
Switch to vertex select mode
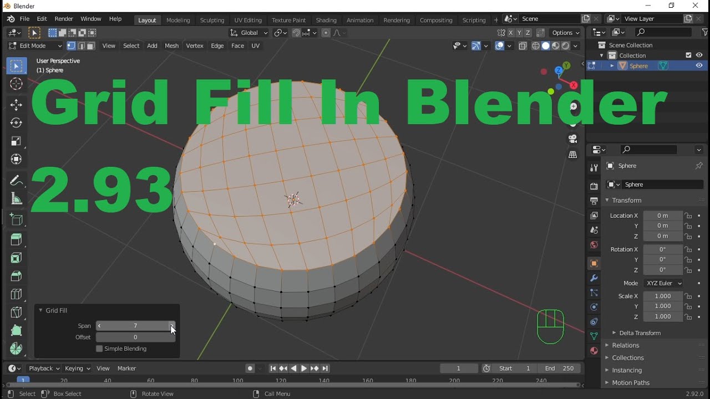72,46
